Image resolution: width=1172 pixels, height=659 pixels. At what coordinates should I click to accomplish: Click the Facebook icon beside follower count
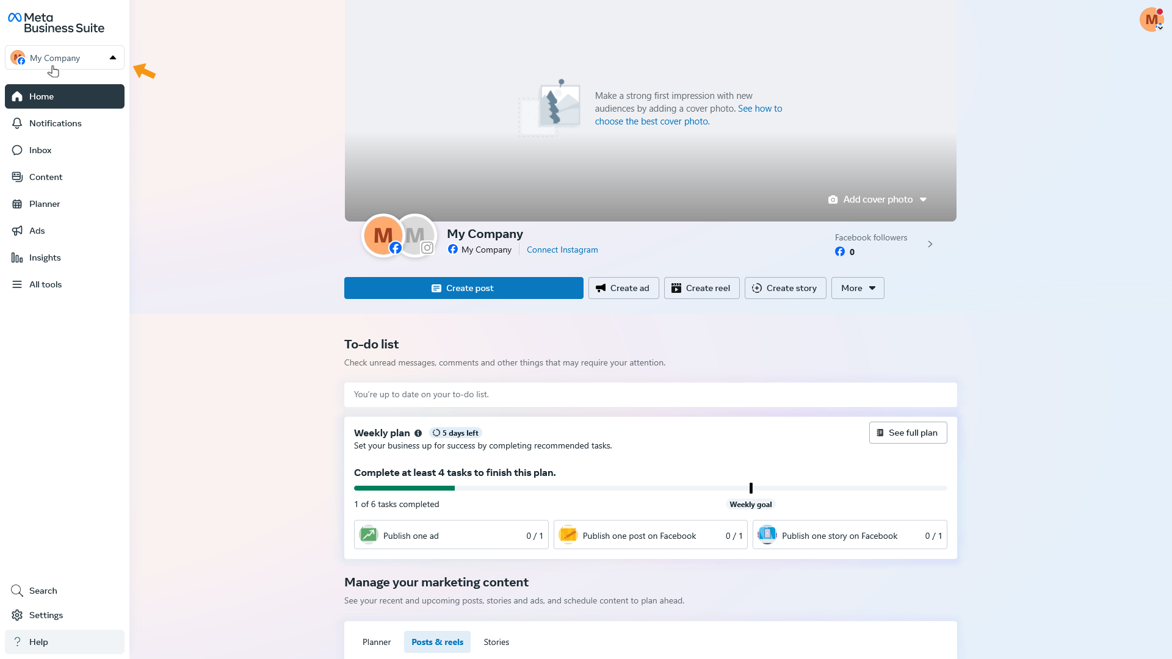[840, 252]
